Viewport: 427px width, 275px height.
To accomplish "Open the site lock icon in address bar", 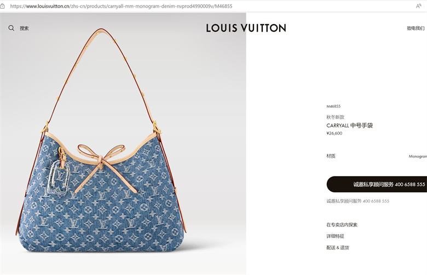I will (2, 6).
